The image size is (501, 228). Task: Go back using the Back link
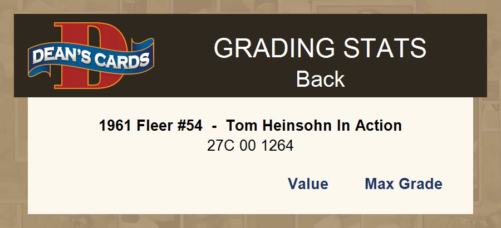click(x=320, y=79)
